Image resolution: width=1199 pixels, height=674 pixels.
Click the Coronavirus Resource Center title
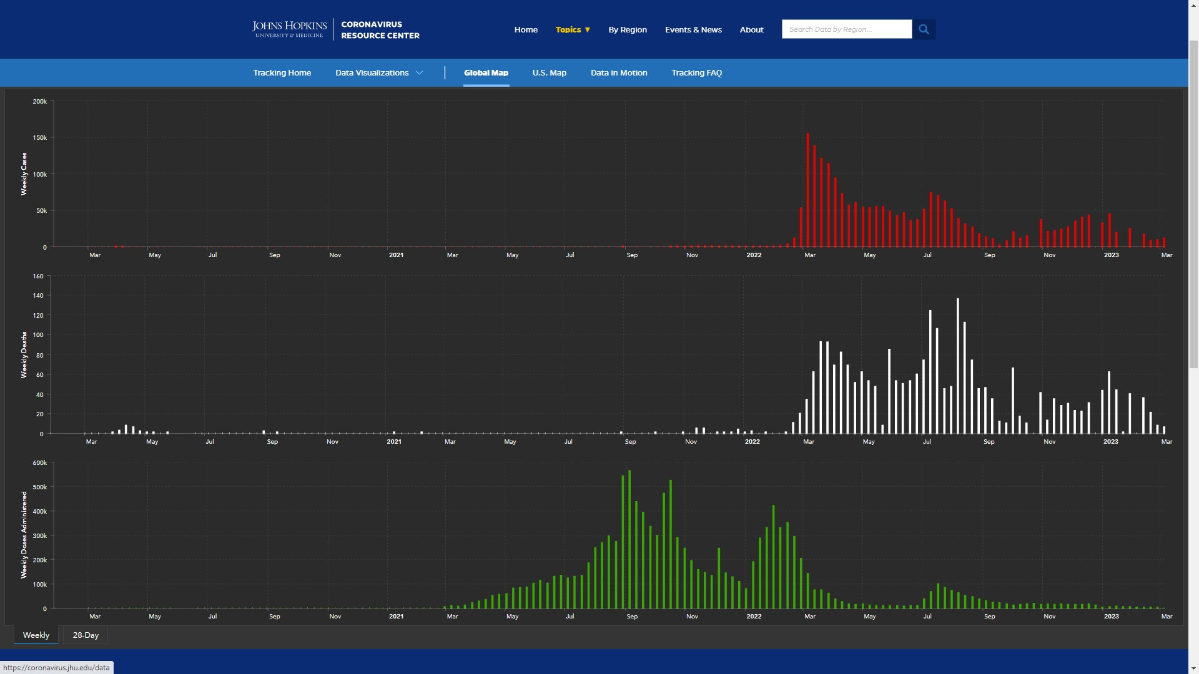tap(380, 29)
